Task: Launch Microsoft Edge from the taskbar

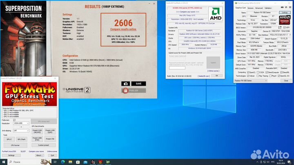Action: tap(63, 162)
